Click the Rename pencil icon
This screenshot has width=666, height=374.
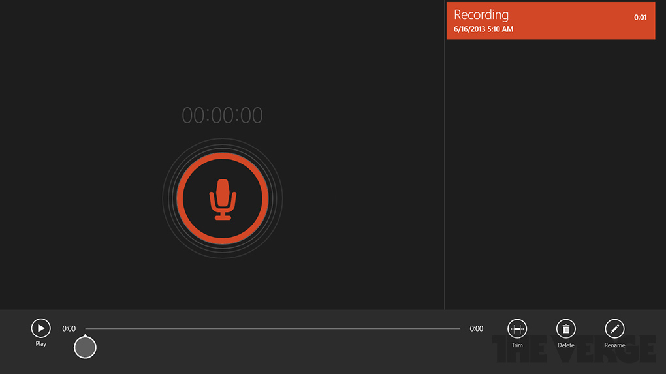click(614, 328)
